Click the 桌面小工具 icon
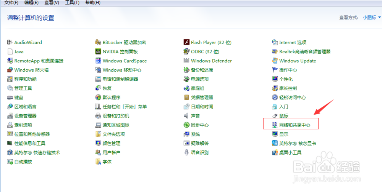Viewport: 382px width, 192px height. pyautogui.click(x=275, y=153)
